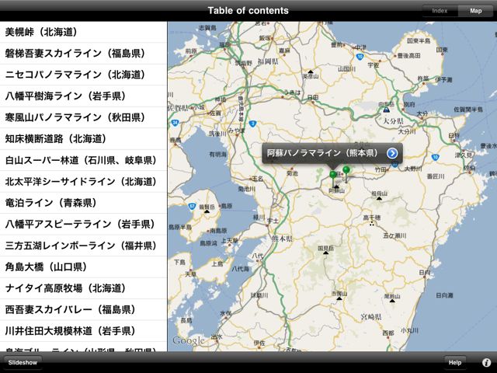Select 三方五湖レインボーライン（福井県）
497x373 pixels.
coord(83,246)
